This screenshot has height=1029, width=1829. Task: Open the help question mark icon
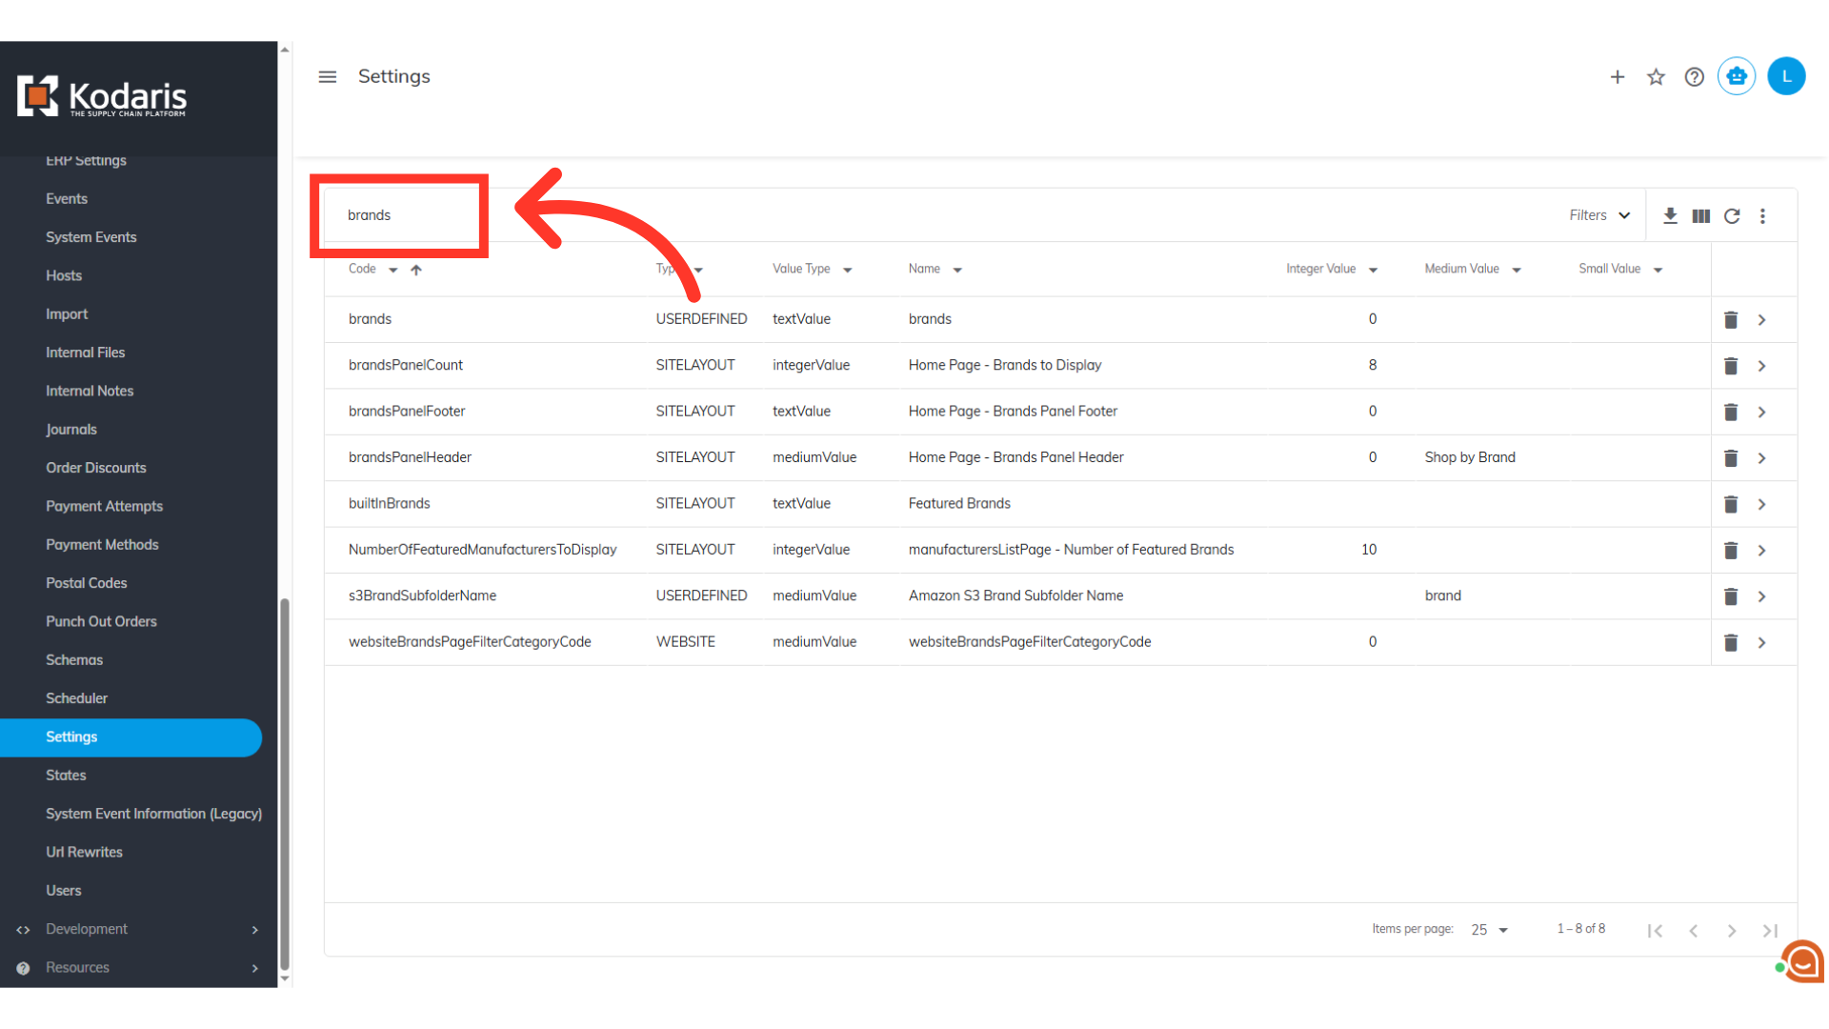[x=1694, y=77]
